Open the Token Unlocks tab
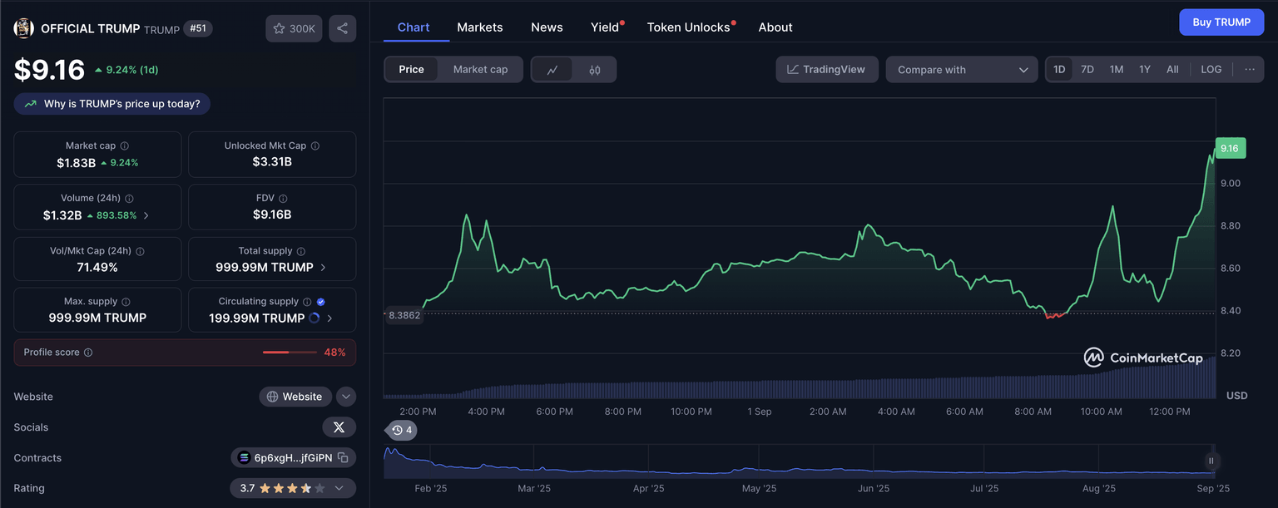1278x508 pixels. 688,27
